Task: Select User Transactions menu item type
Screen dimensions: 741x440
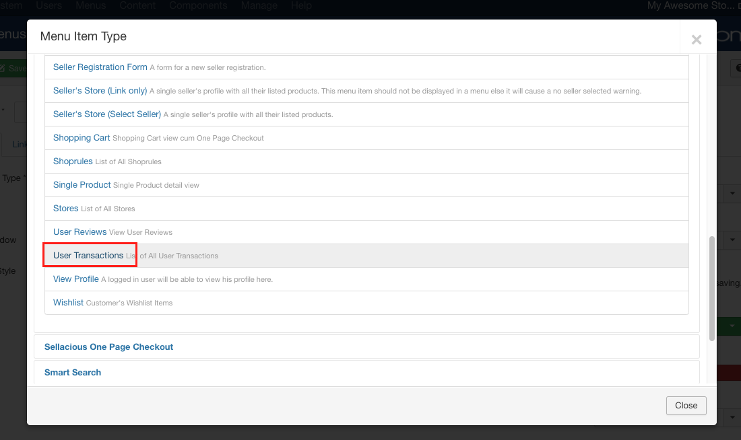Action: tap(88, 256)
